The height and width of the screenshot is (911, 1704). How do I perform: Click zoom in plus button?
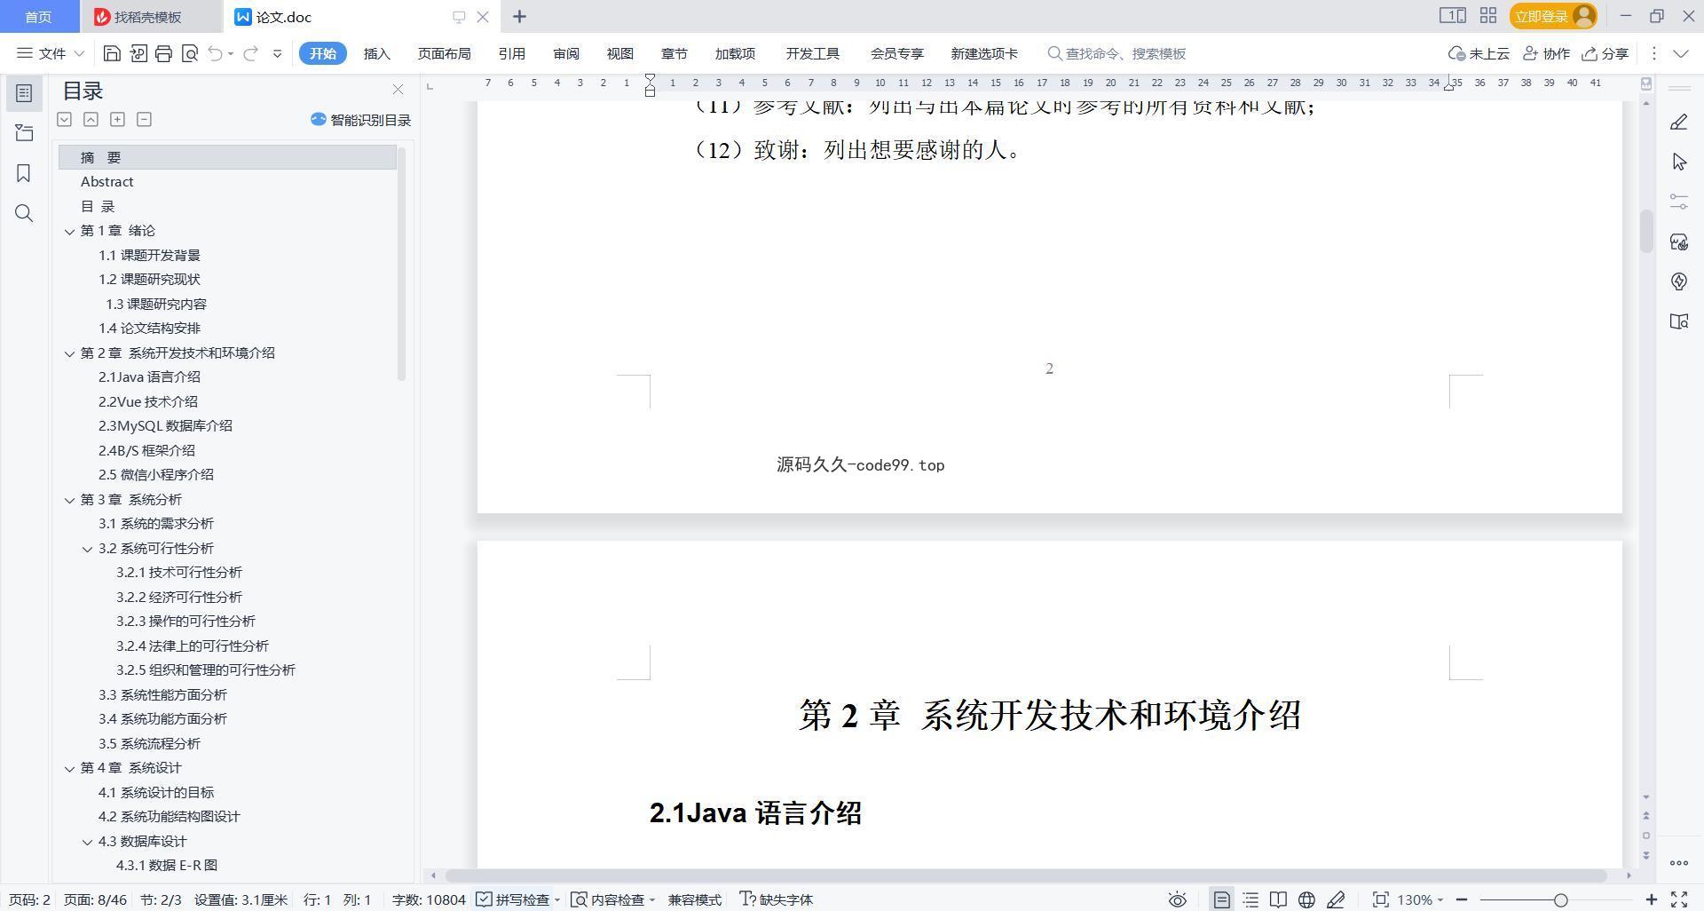1651,899
